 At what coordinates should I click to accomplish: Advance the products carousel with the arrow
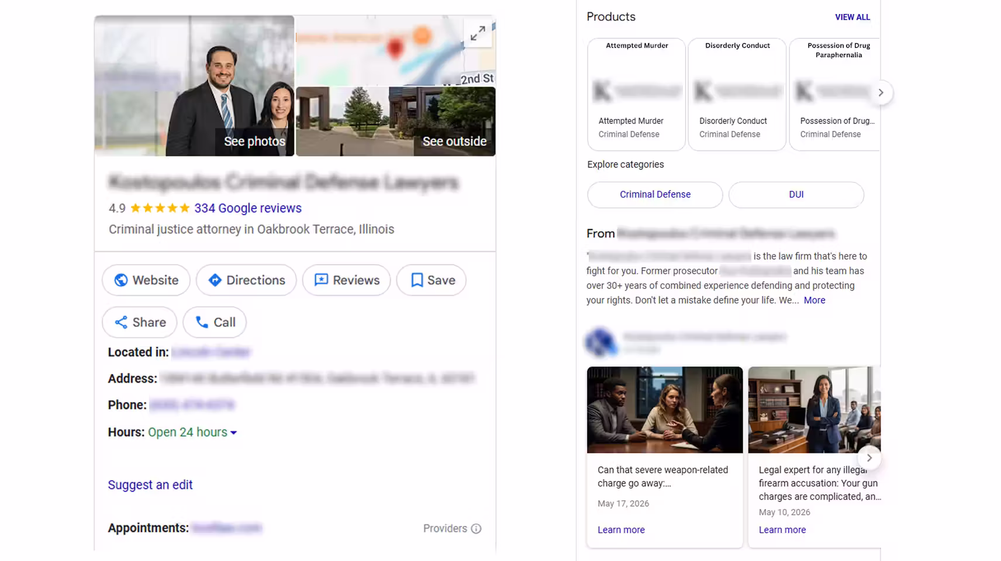click(x=881, y=92)
